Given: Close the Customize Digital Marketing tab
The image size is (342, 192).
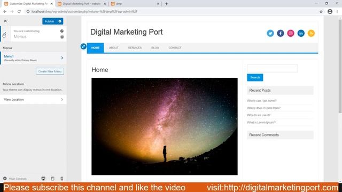Looking at the screenshot, I should click(52, 4).
